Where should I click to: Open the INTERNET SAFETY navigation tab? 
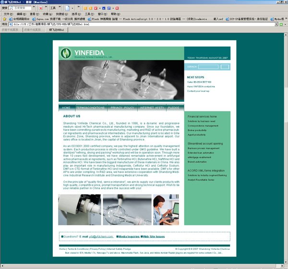[152, 108]
